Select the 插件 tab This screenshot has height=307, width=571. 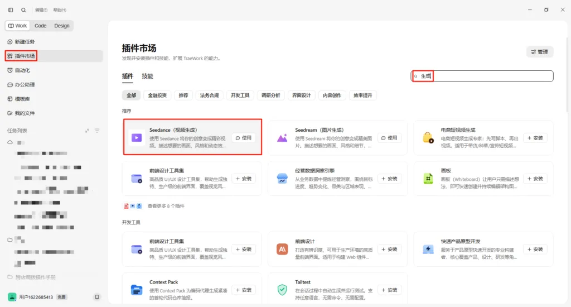click(128, 76)
